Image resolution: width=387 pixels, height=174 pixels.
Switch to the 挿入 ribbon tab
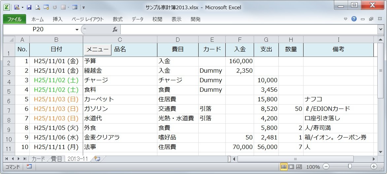(58, 19)
